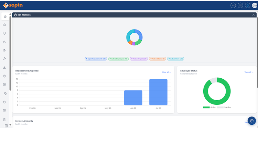The width and height of the screenshot is (258, 146).
Task: Toggle the sidebar collapse panel icon
Action: point(6,126)
